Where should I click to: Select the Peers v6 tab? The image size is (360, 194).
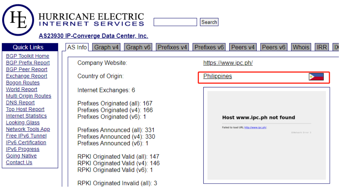(274, 47)
